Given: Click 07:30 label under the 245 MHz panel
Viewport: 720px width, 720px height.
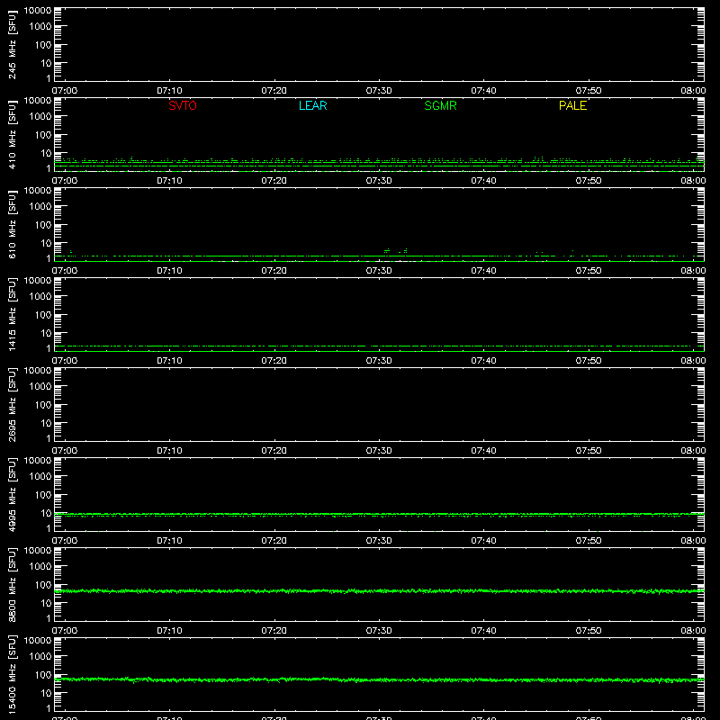Looking at the screenshot, I should (379, 91).
